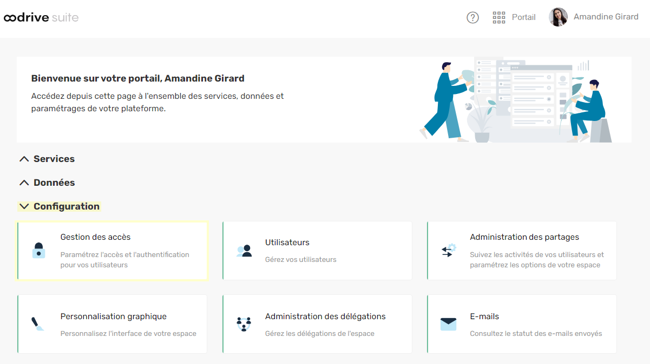Open the Gestion des accès title link
The height and width of the screenshot is (364, 650).
[95, 237]
